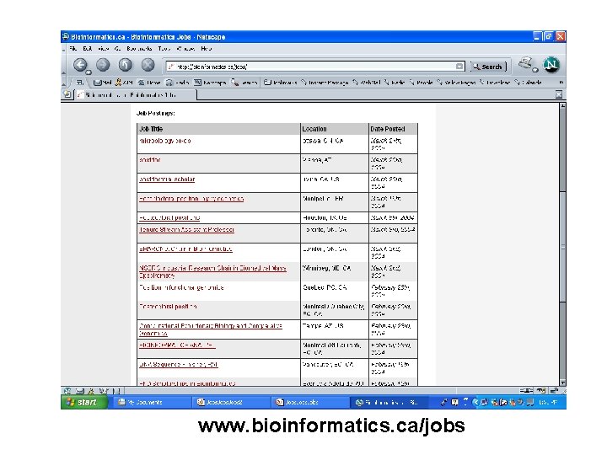This screenshot has width=607, height=455.
Task: Open the Bookmarks menu
Action: pyautogui.click(x=139, y=48)
